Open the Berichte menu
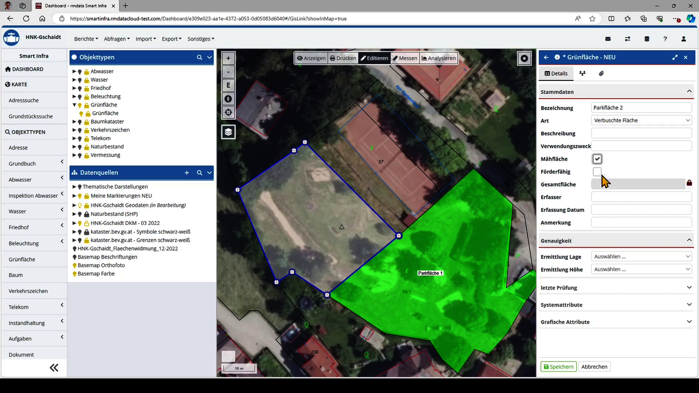Screen dimensions: 699x393 click(86, 39)
